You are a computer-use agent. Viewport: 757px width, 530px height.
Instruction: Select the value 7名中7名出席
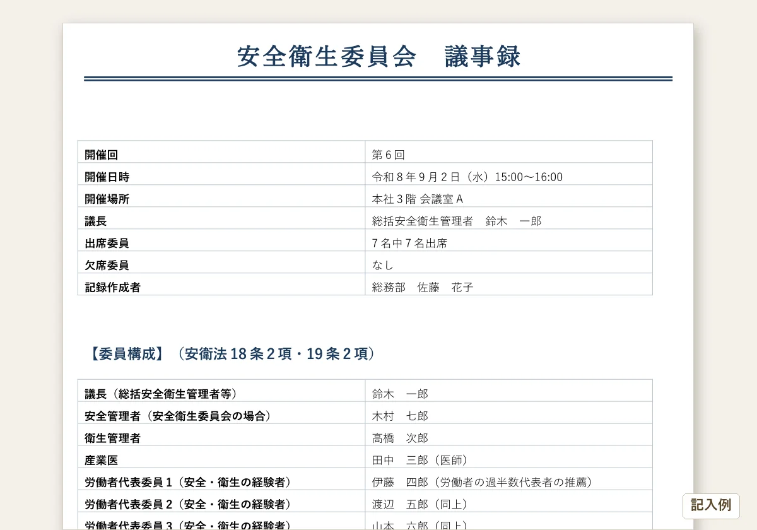click(409, 243)
